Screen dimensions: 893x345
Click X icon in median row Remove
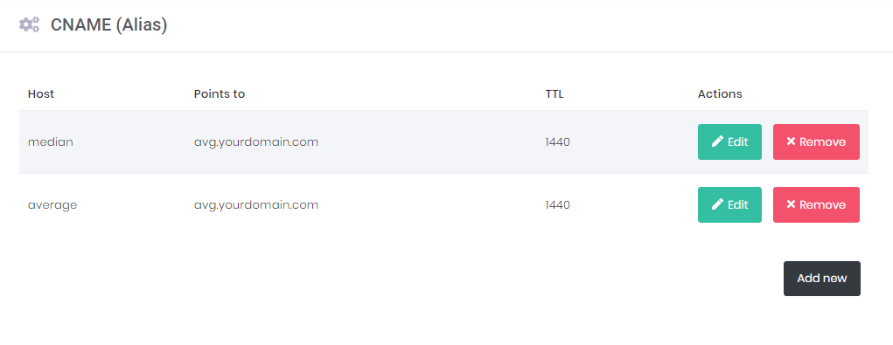[791, 141]
